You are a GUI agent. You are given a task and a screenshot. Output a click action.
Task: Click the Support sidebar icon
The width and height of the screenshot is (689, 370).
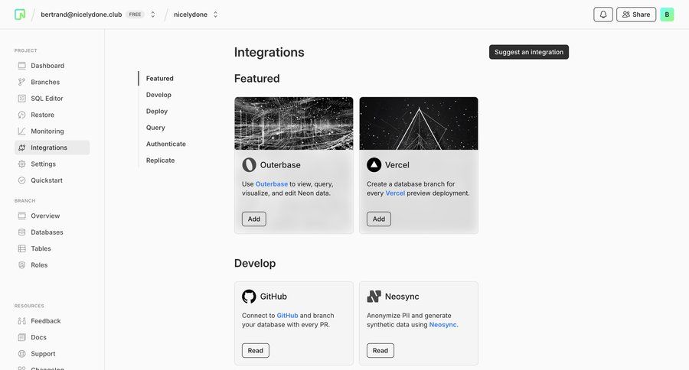21,354
